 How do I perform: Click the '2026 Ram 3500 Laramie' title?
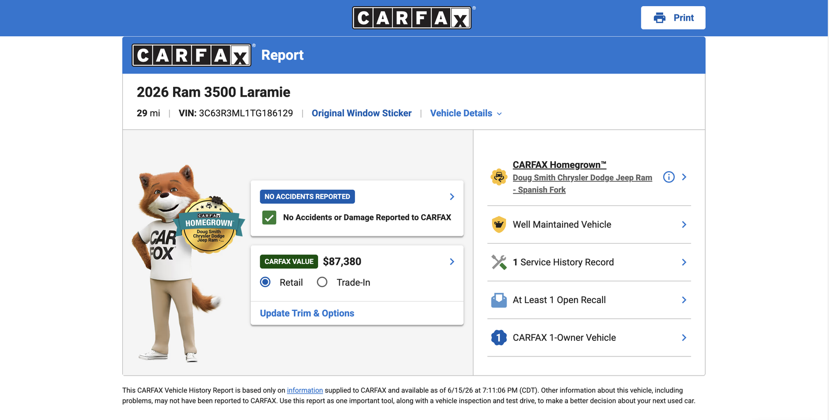213,92
